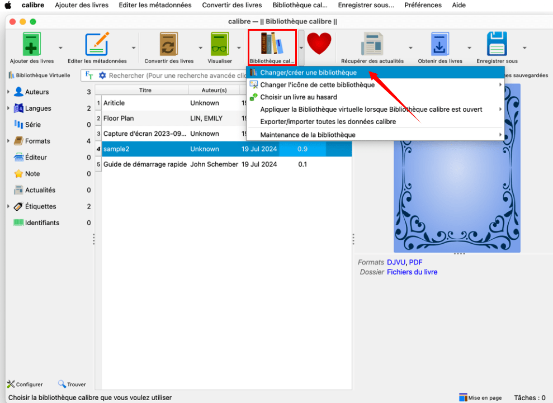Viewport: 553px width, 403px height.
Task: Open the Convertir des livres menu bar item
Action: point(231,5)
